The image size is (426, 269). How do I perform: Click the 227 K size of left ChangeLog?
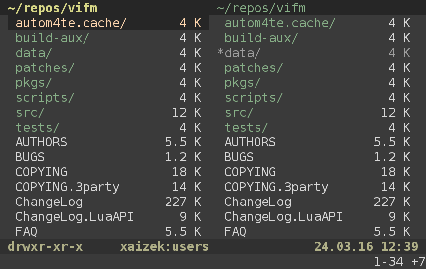[183, 202]
